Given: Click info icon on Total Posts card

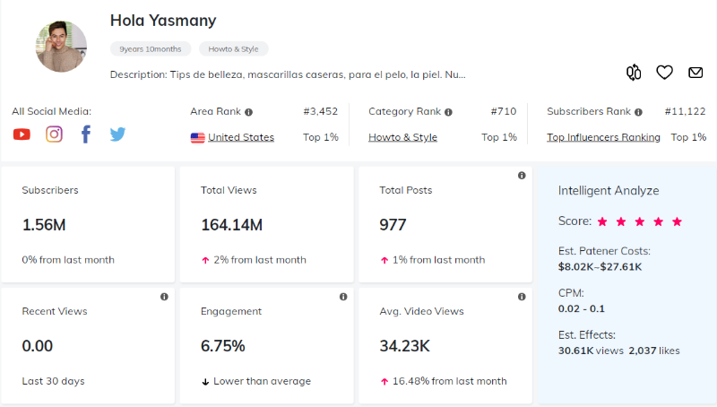Looking at the screenshot, I should (522, 176).
